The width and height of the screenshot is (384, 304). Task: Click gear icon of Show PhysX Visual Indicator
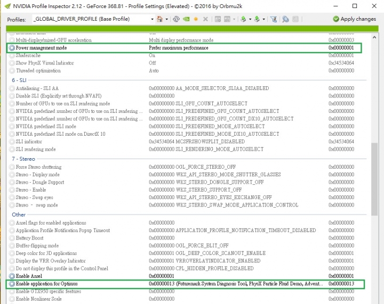(x=12, y=63)
